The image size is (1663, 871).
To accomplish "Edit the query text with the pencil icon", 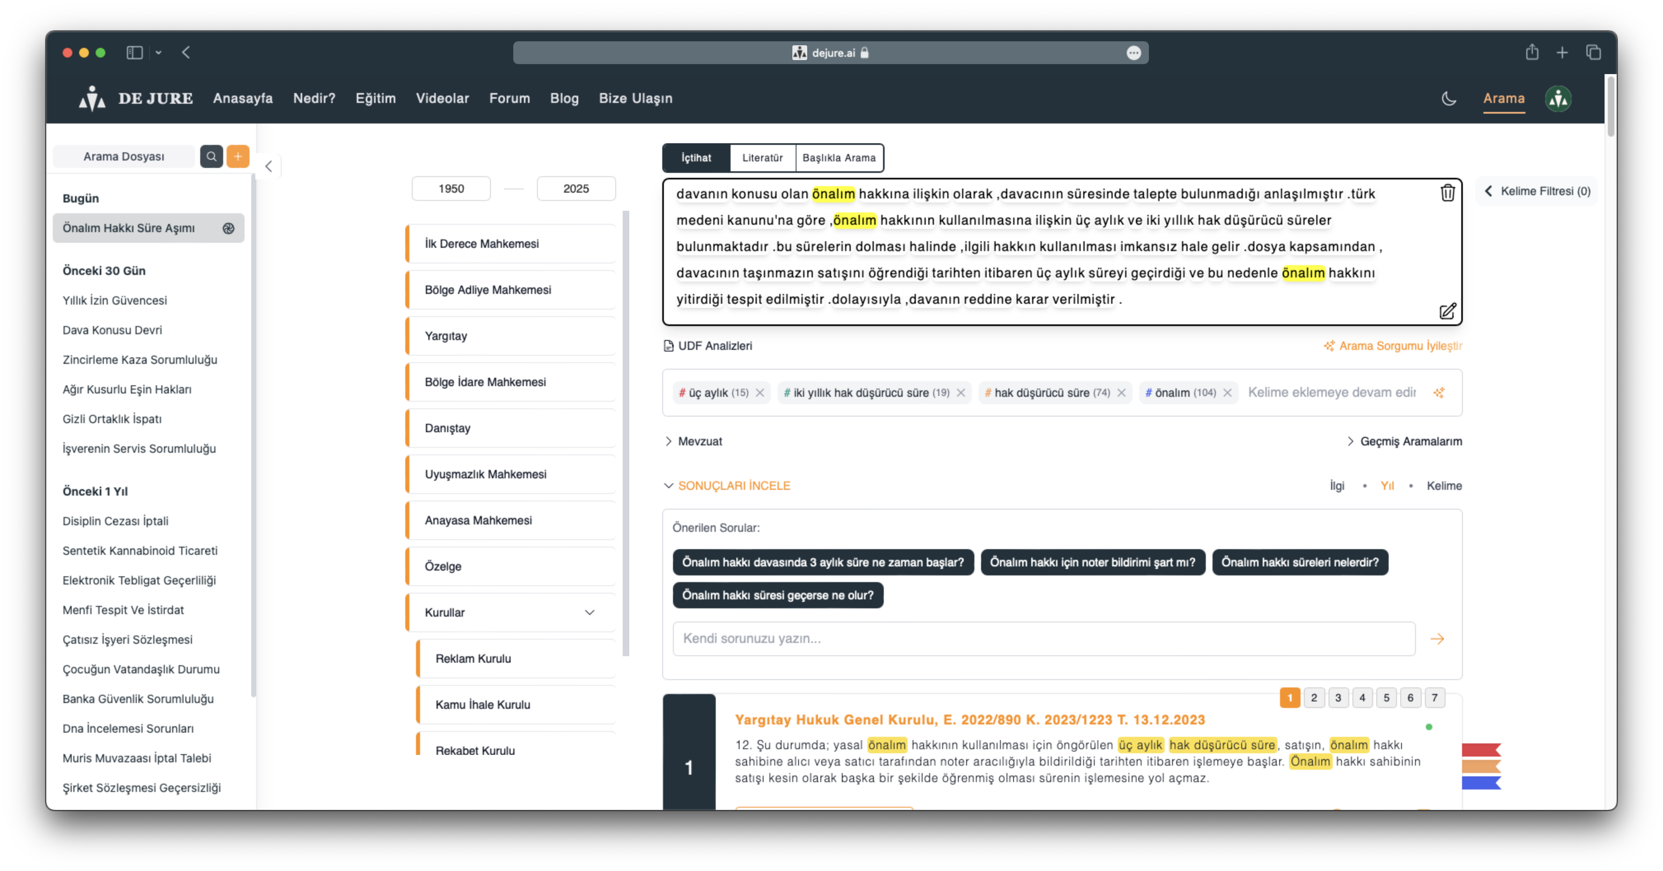I will pyautogui.click(x=1447, y=311).
